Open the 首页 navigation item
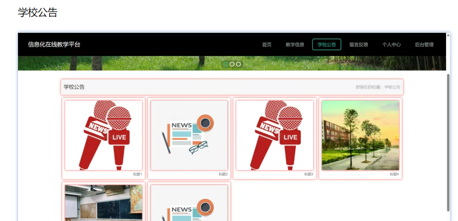Image resolution: width=458 pixels, height=221 pixels. point(267,45)
